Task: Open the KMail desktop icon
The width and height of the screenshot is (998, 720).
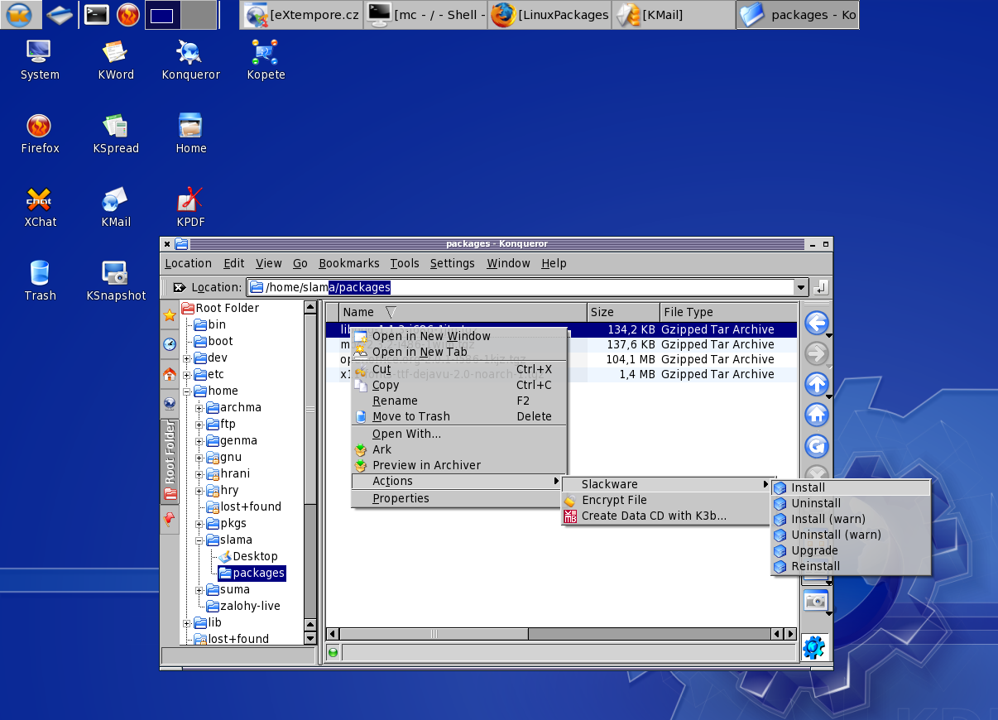Action: (x=116, y=209)
